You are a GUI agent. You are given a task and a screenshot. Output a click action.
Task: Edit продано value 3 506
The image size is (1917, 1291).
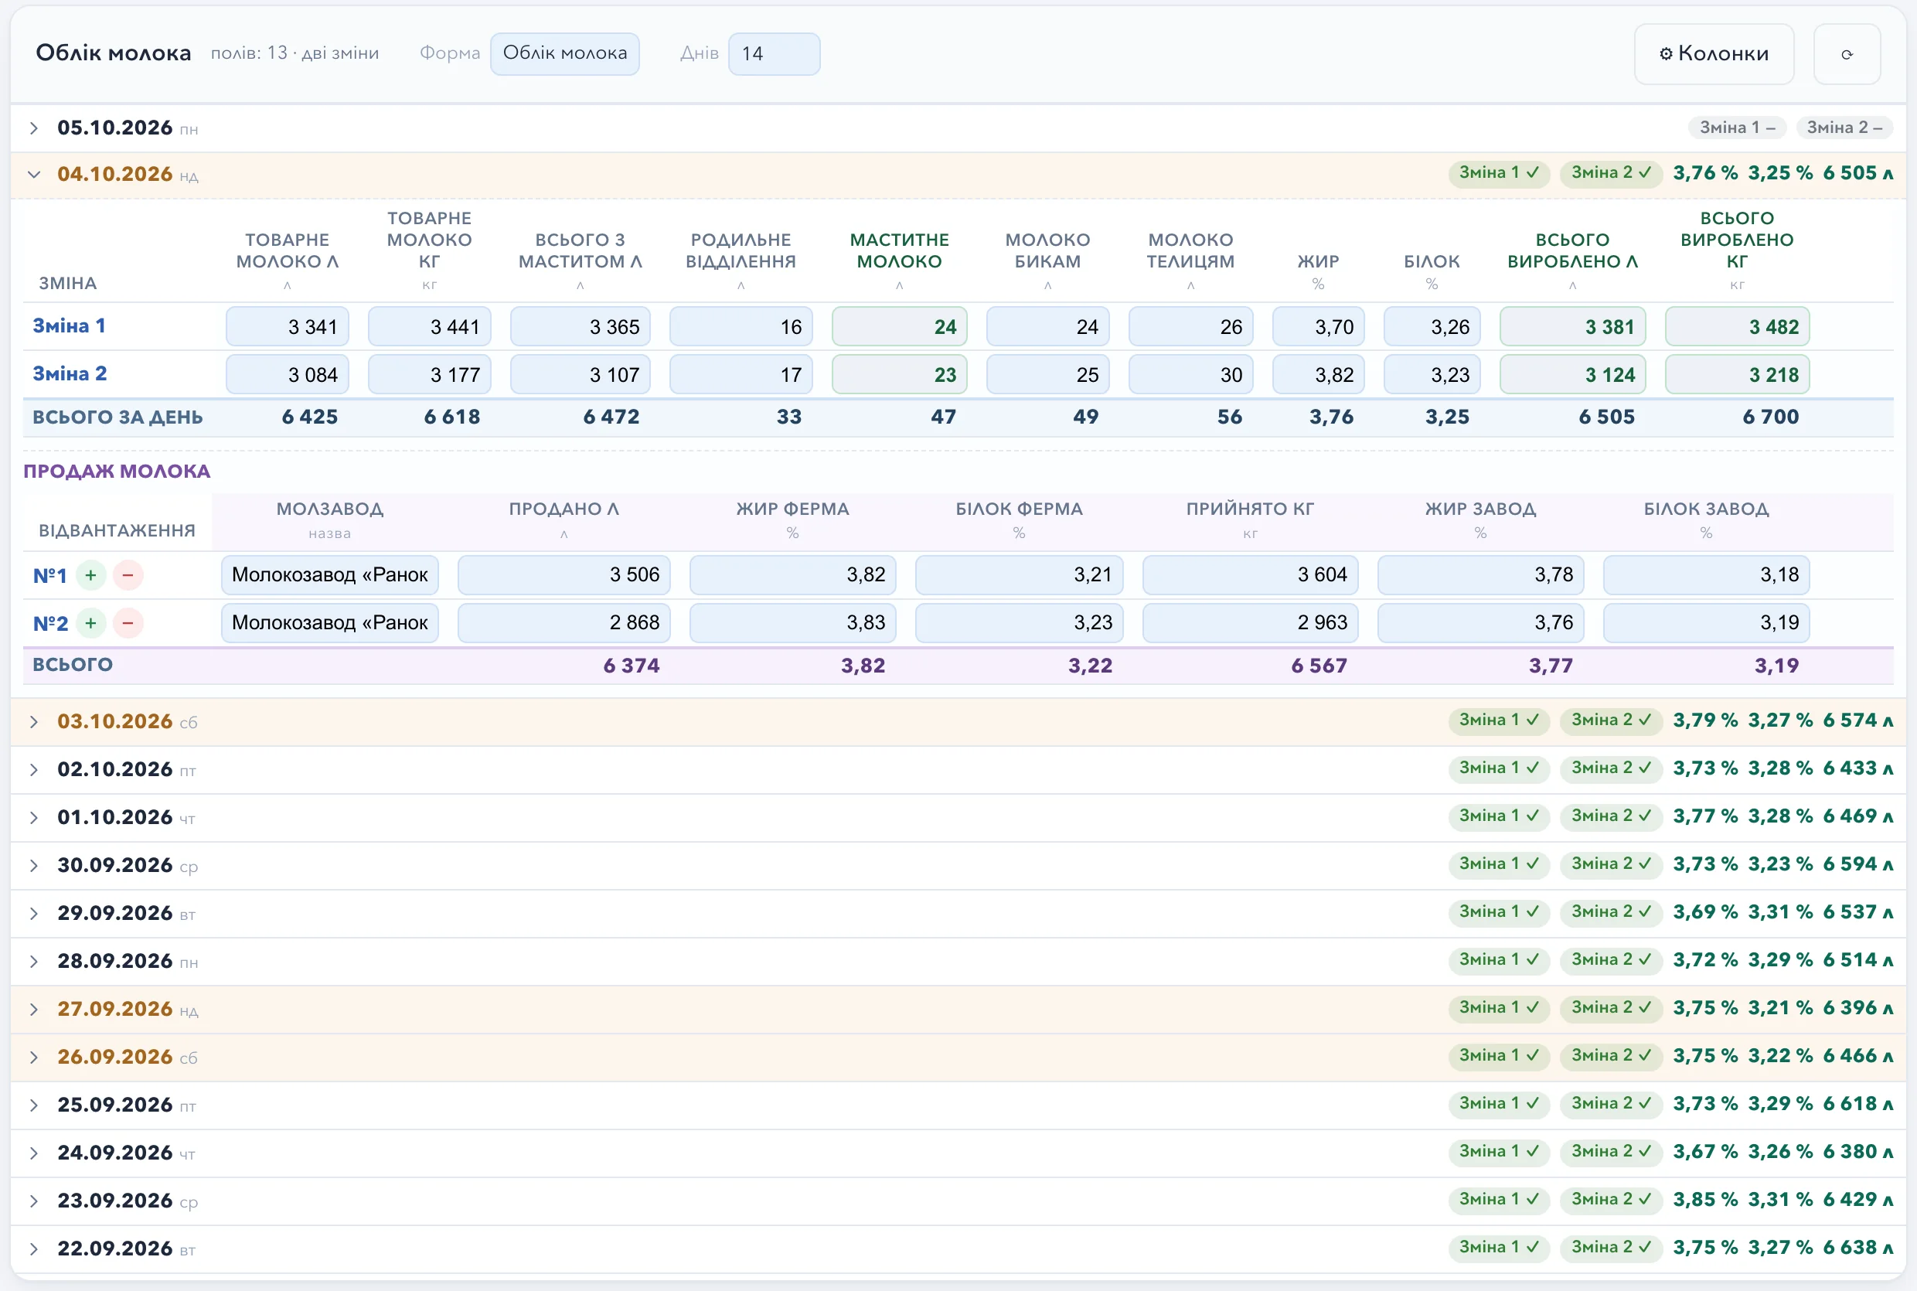[x=564, y=574]
